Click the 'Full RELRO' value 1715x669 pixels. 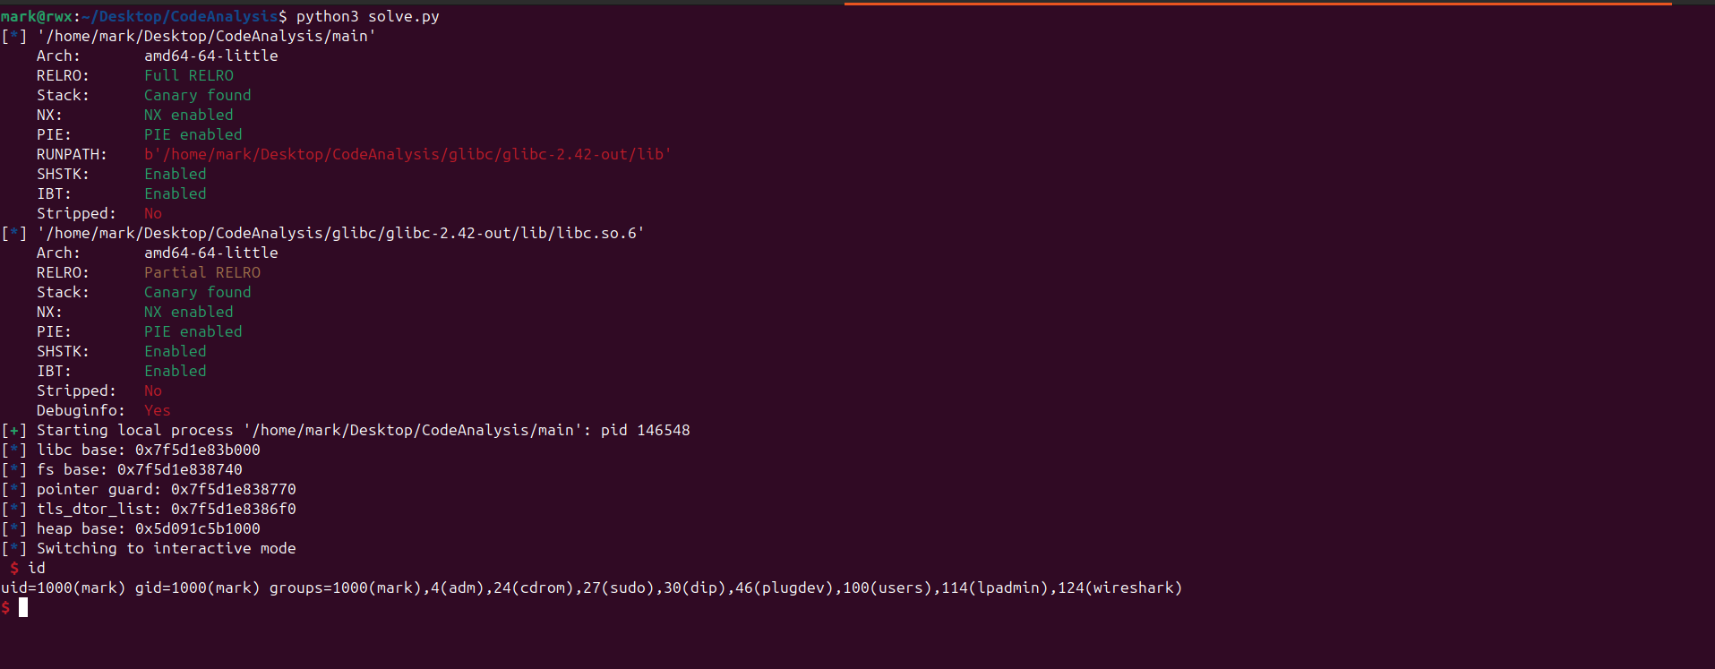point(189,75)
